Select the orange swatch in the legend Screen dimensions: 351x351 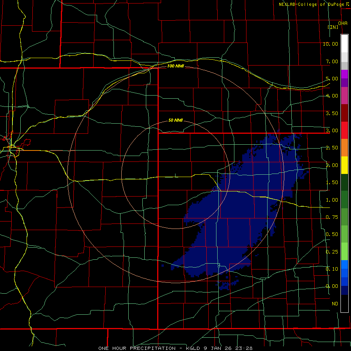coord(344,148)
